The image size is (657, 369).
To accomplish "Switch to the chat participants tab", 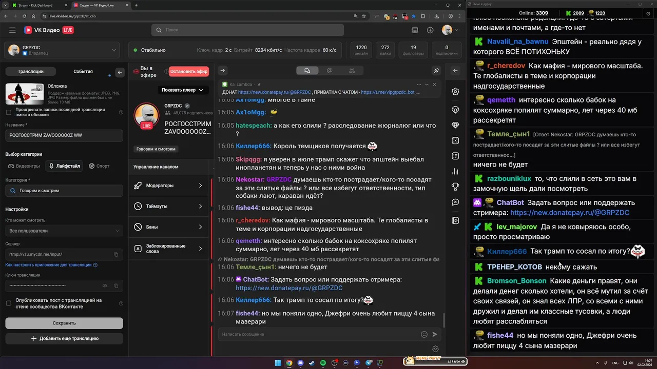I will 352,71.
